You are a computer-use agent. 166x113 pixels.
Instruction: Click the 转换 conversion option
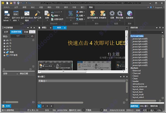55,16
